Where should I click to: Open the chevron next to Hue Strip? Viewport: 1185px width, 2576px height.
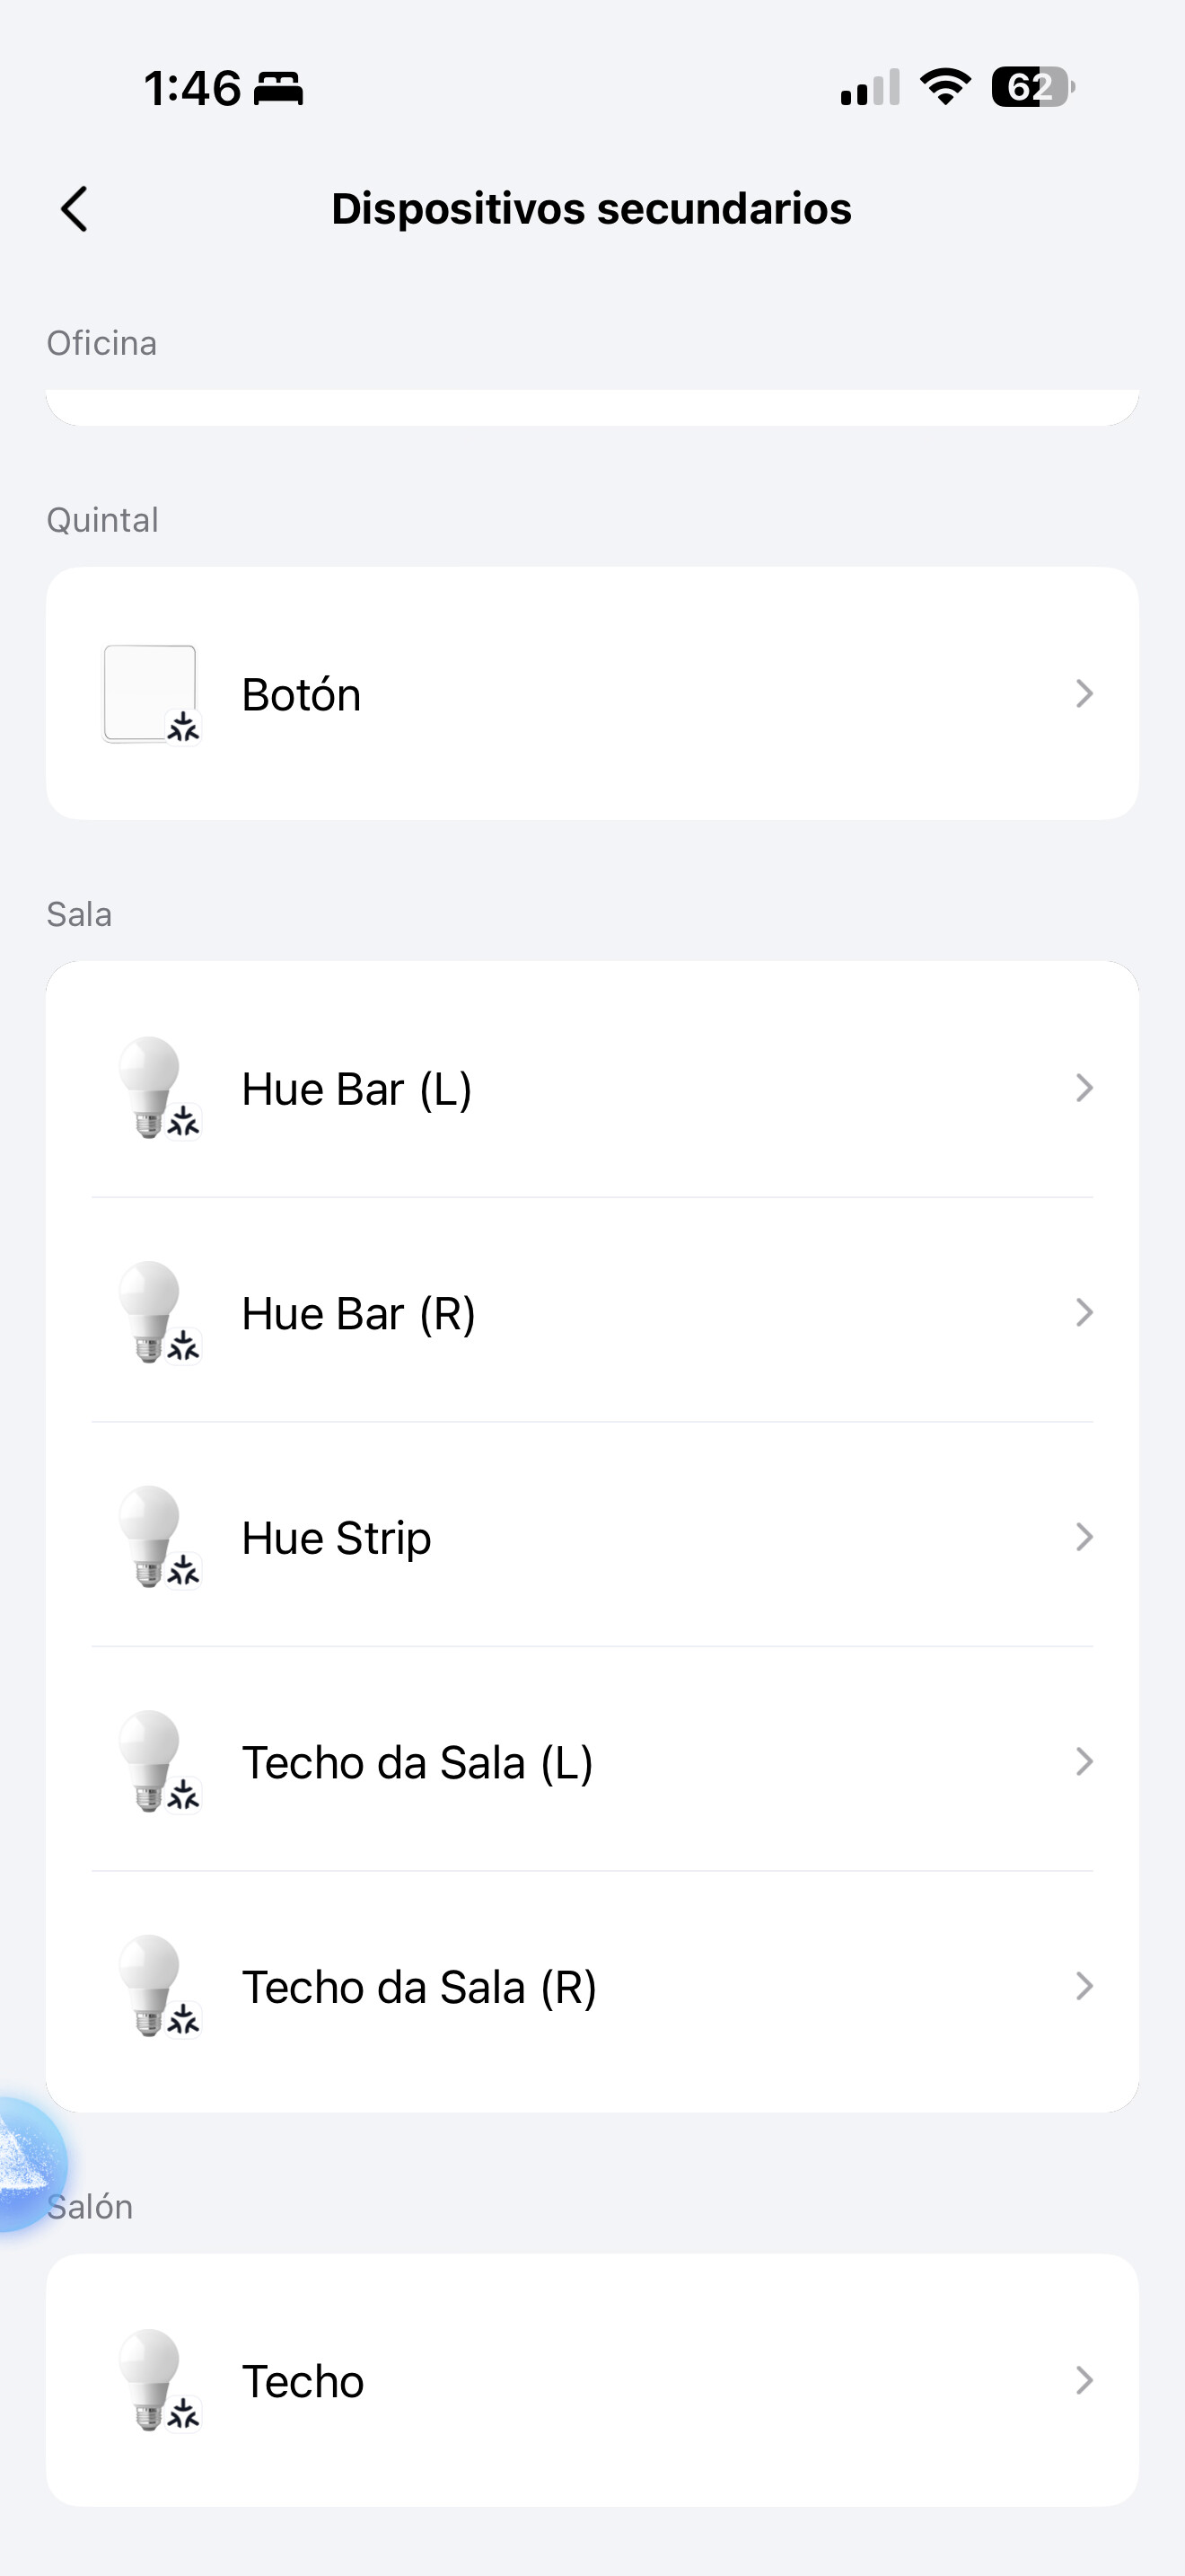[1084, 1537]
